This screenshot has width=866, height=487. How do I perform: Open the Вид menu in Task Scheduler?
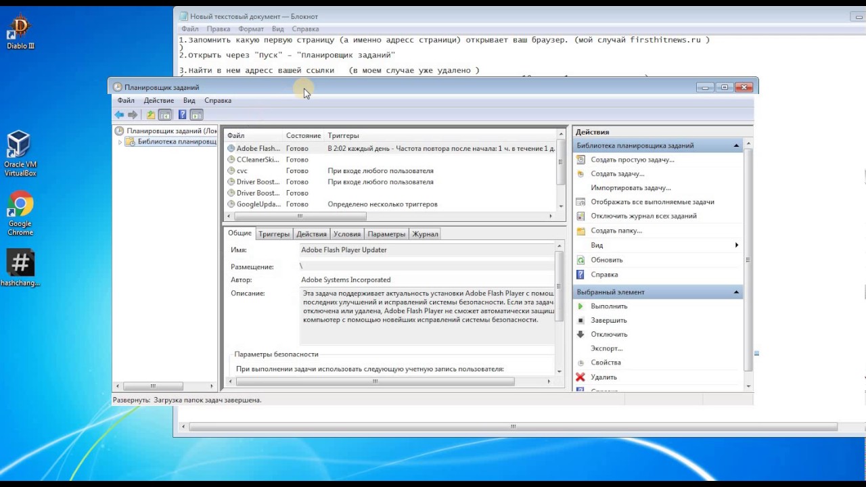tap(189, 101)
